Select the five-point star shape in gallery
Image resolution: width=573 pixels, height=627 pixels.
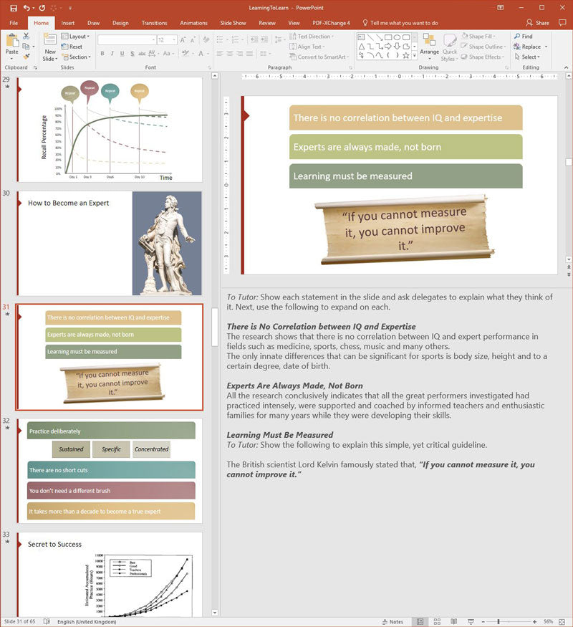pyautogui.click(x=406, y=56)
